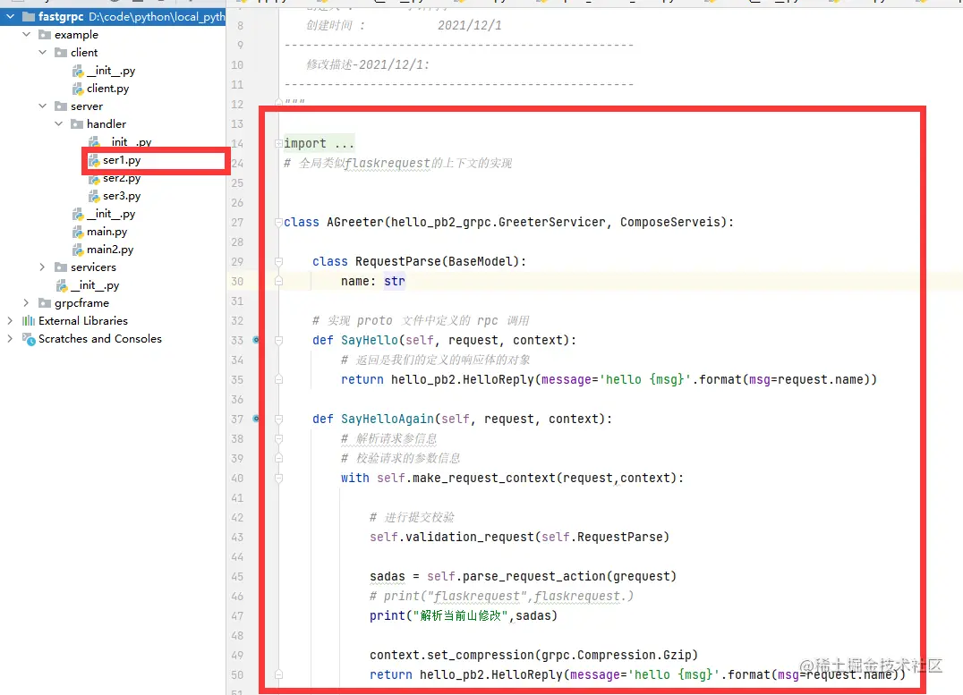Expand the servicers folder
The height and width of the screenshot is (695, 963).
(x=42, y=267)
